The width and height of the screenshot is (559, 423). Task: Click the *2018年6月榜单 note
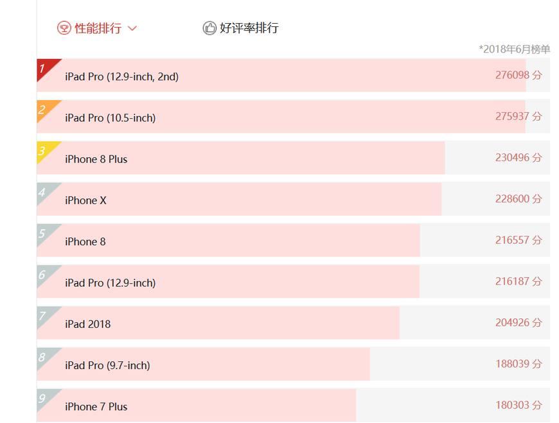pos(514,49)
